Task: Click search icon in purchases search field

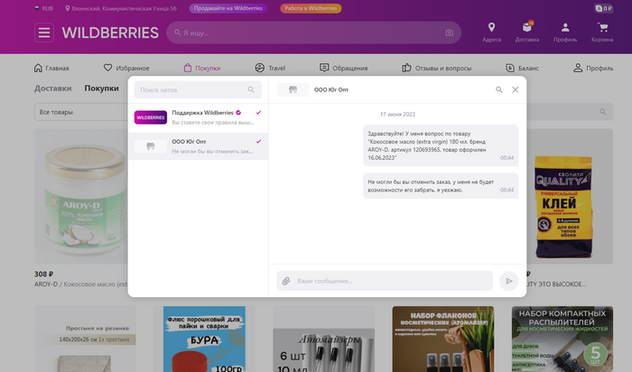Action: pyautogui.click(x=602, y=112)
